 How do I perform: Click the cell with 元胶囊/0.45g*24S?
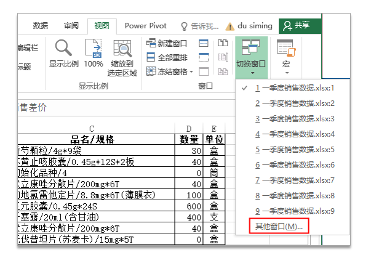[97, 206]
